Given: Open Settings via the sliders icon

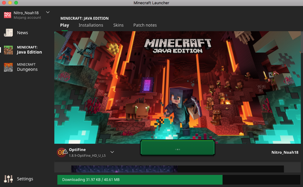Looking at the screenshot, I should (x=8, y=179).
